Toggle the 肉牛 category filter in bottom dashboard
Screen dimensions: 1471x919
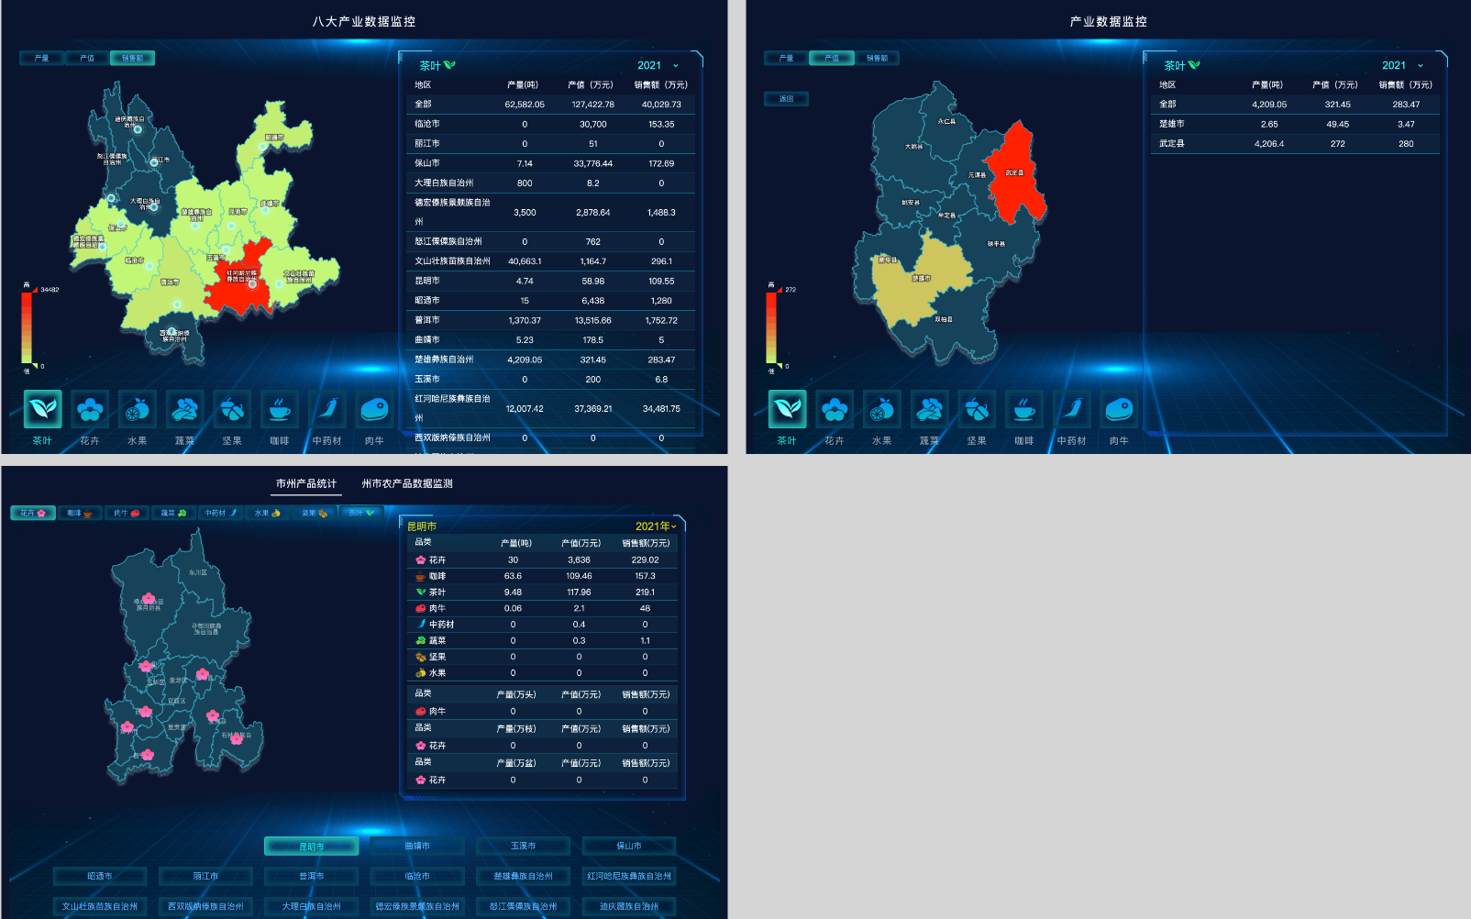[x=127, y=513]
